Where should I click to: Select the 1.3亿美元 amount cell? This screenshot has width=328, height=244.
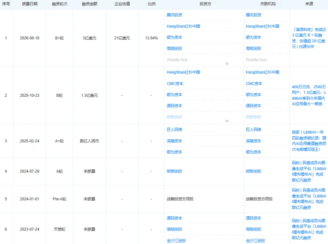(x=89, y=95)
